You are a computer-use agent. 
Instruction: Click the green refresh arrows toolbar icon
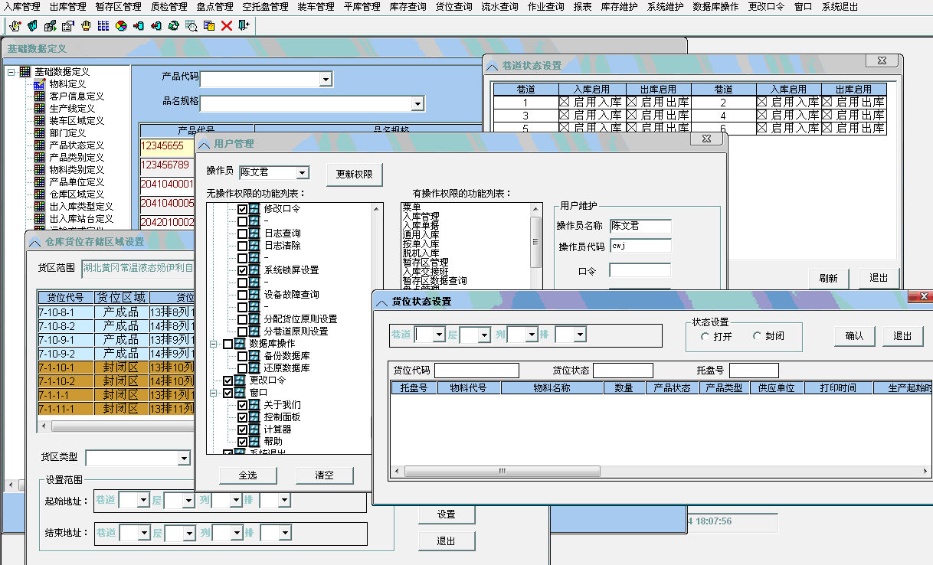tap(173, 26)
